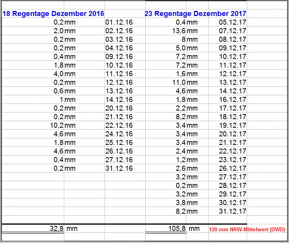Click the rainfall value 10,2

coord(57,125)
